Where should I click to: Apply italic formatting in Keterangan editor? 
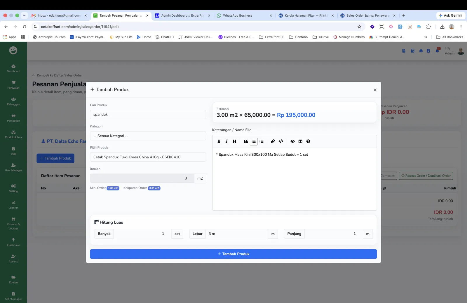point(226,141)
